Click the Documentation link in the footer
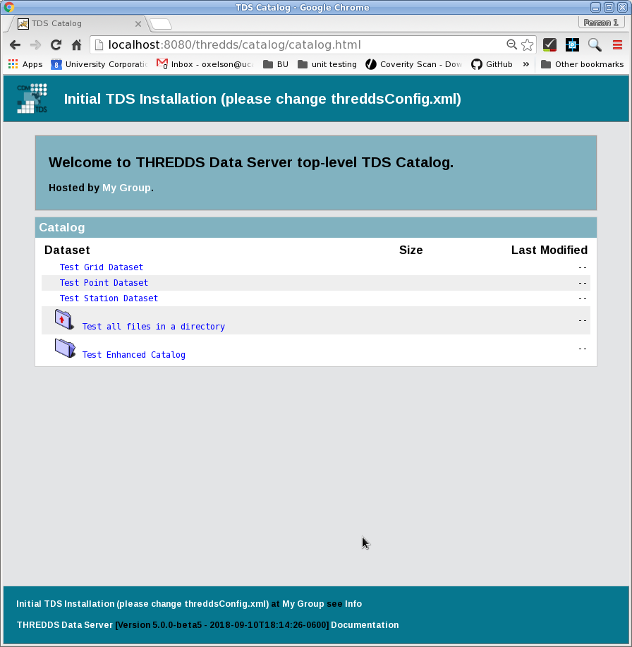 [x=364, y=625]
